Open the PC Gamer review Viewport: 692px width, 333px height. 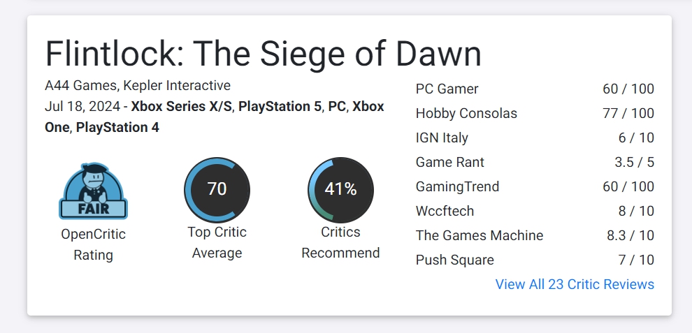tap(447, 89)
